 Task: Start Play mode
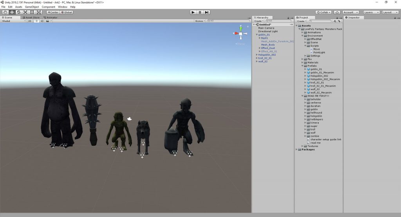pos(193,12)
